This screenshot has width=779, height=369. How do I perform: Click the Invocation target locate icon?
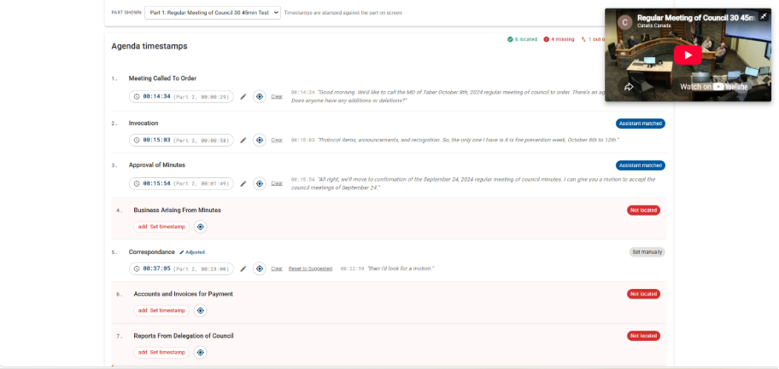point(260,141)
